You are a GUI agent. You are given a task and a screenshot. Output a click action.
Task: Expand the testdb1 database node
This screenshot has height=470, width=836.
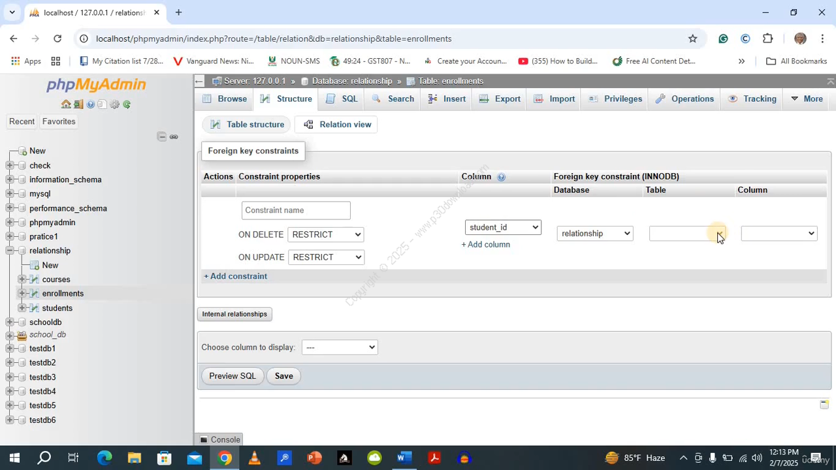coord(10,349)
